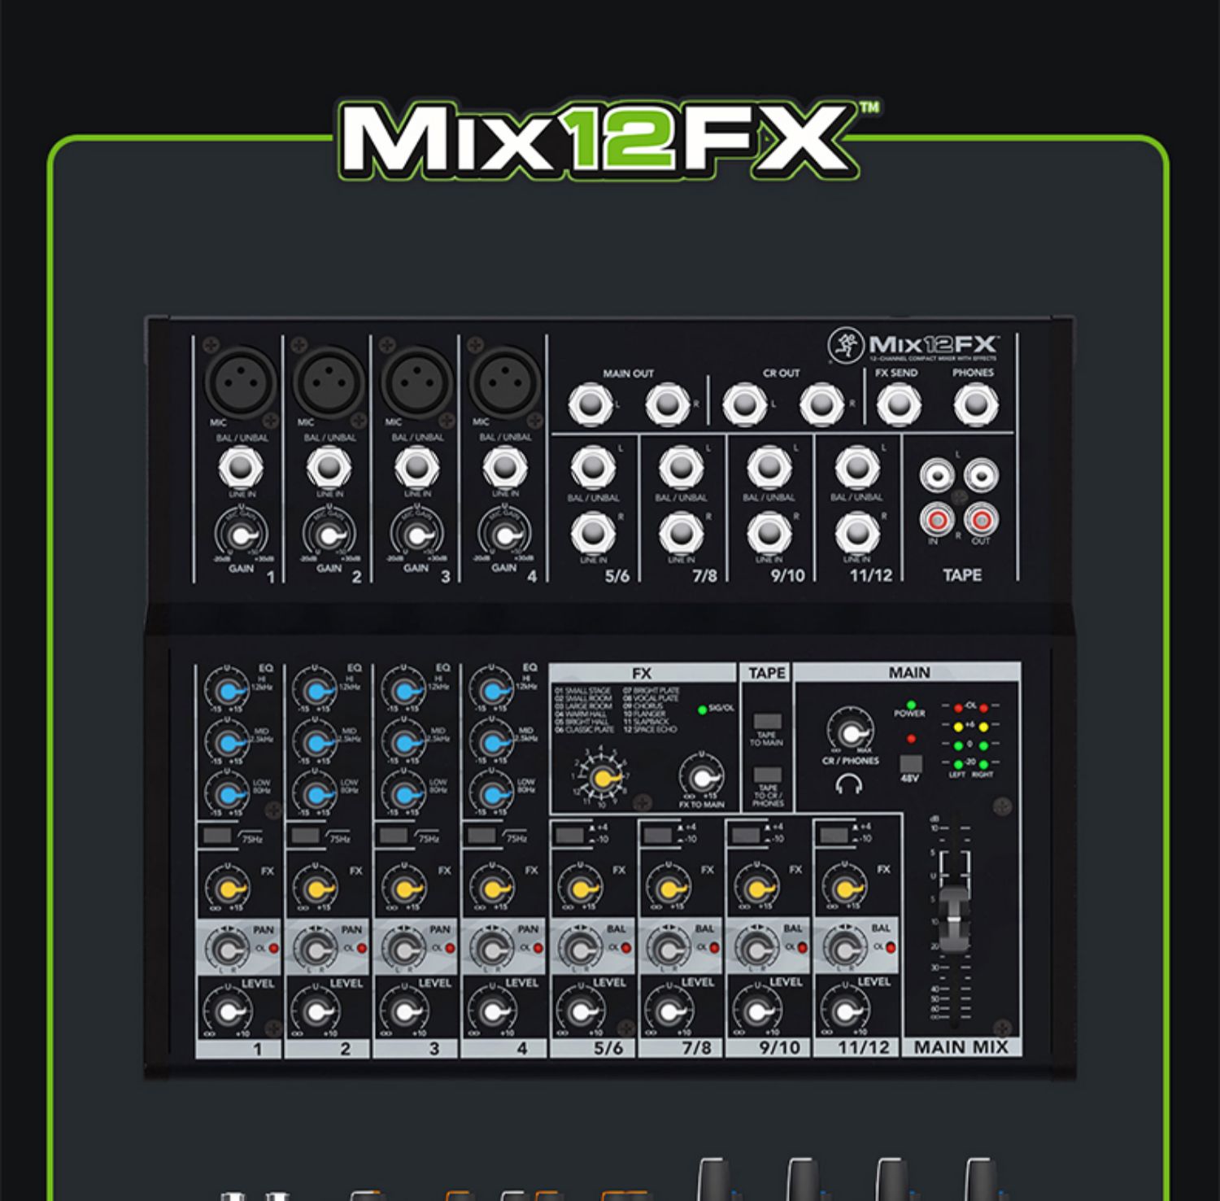Screen dimensions: 1220x1201
Task: Select the channel 4 LINE IN jack
Action: tap(504, 468)
